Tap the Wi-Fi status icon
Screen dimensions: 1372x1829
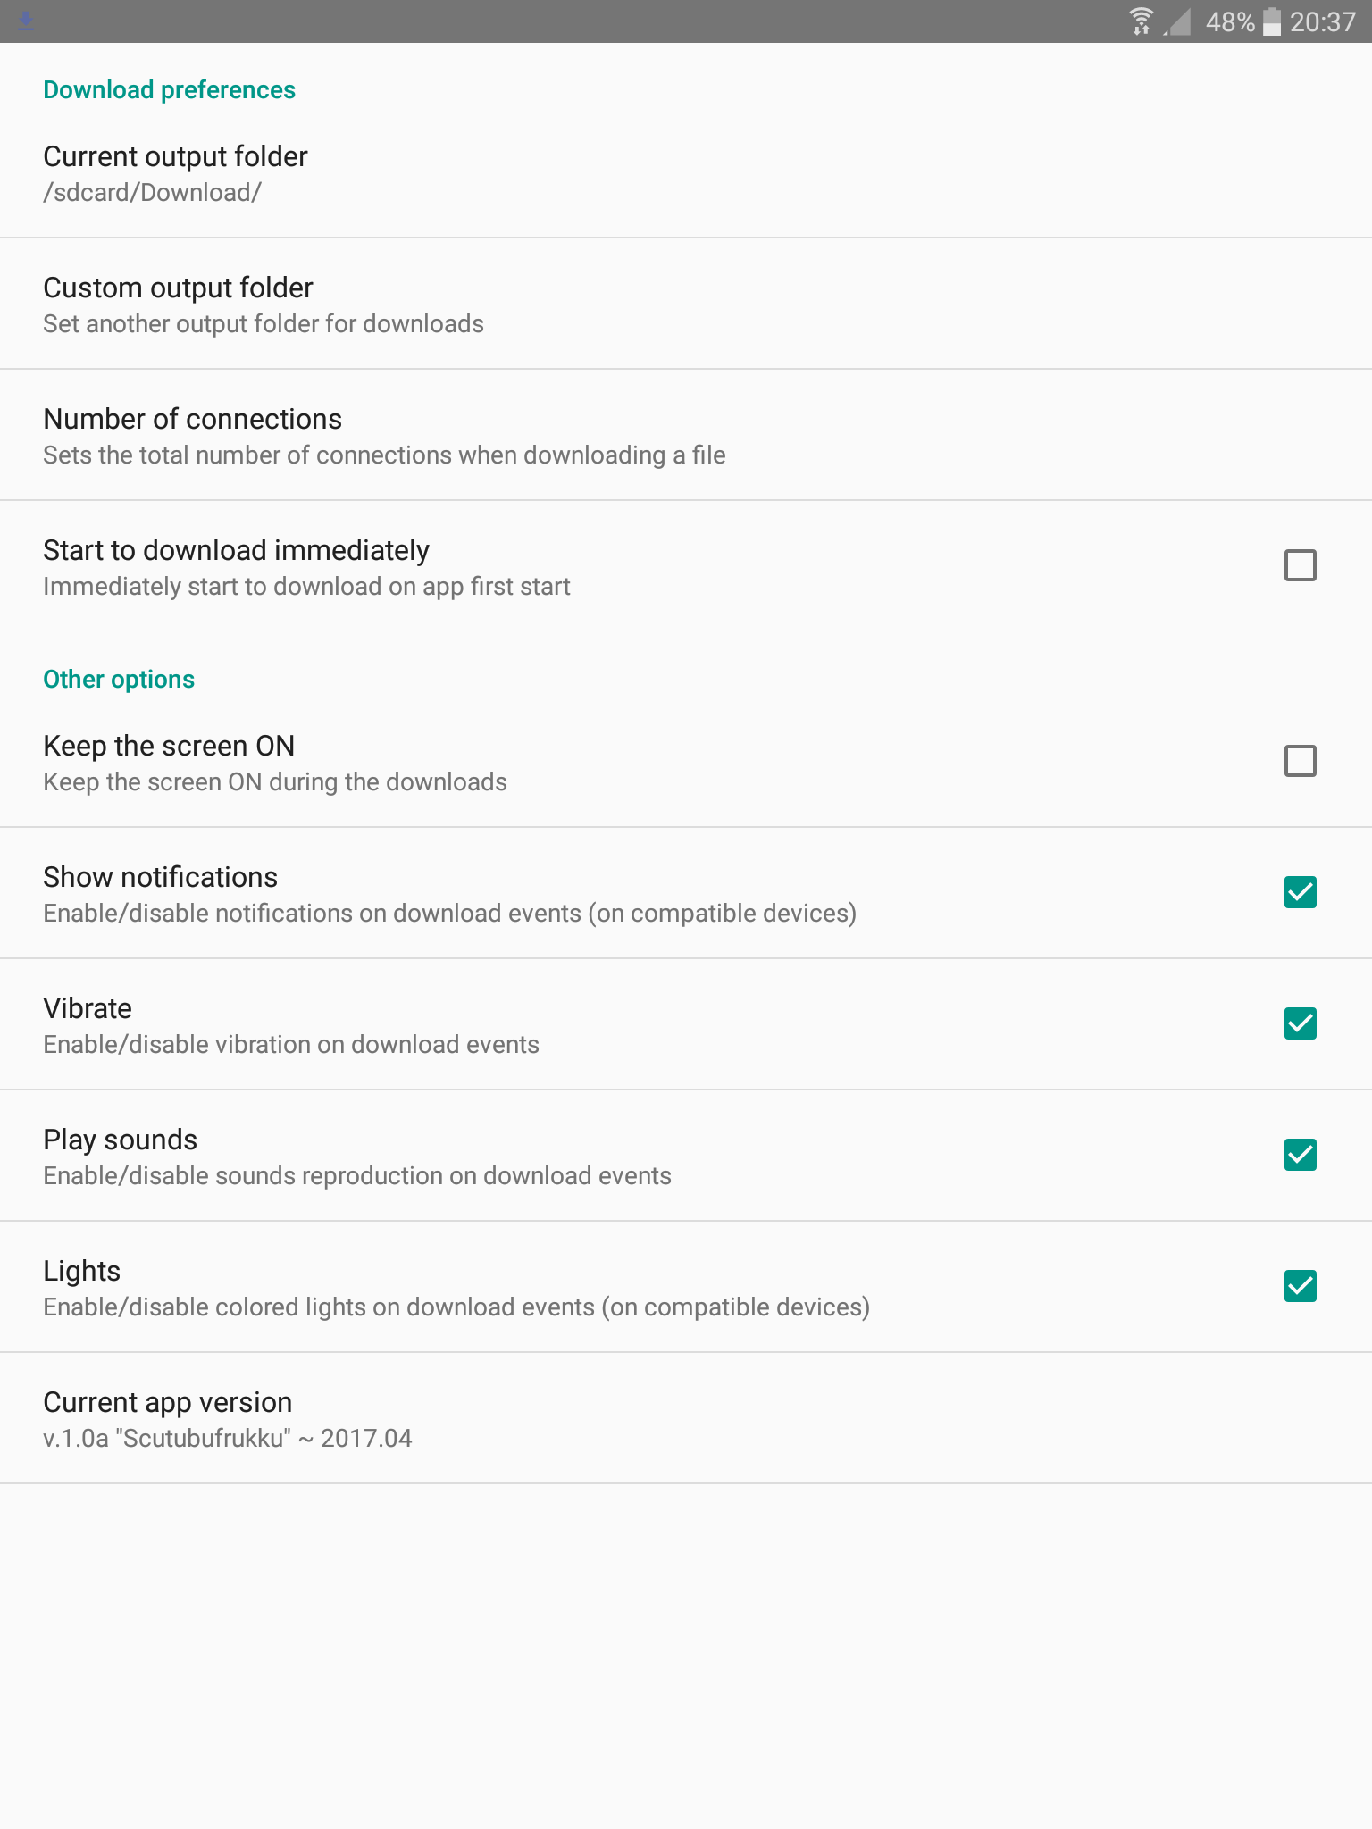[x=1141, y=21]
